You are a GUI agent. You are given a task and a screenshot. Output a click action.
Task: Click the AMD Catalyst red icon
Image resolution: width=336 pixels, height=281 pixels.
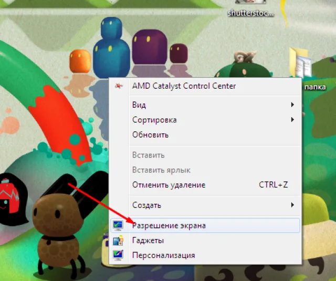pos(119,86)
